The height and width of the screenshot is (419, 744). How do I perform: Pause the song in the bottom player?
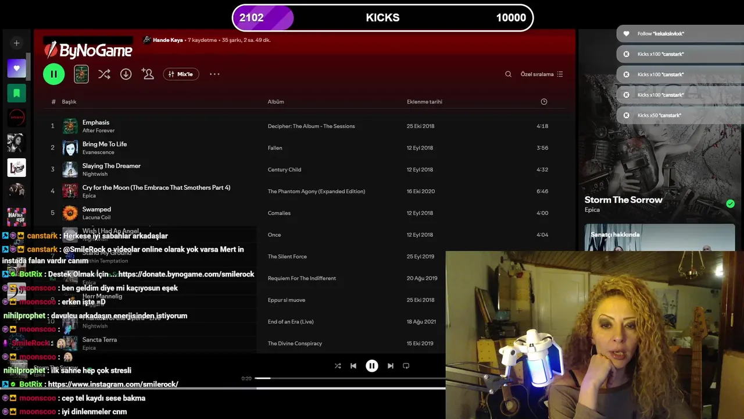372,365
